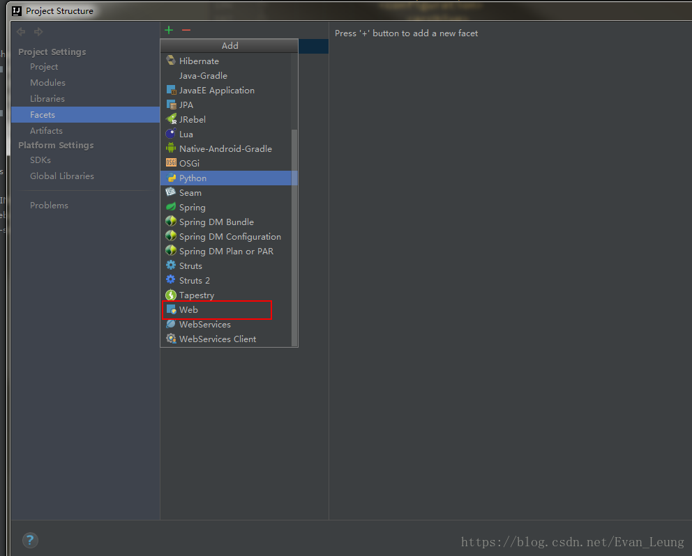
Task: Choose Tapestry label in Add menu
Action: (x=197, y=295)
